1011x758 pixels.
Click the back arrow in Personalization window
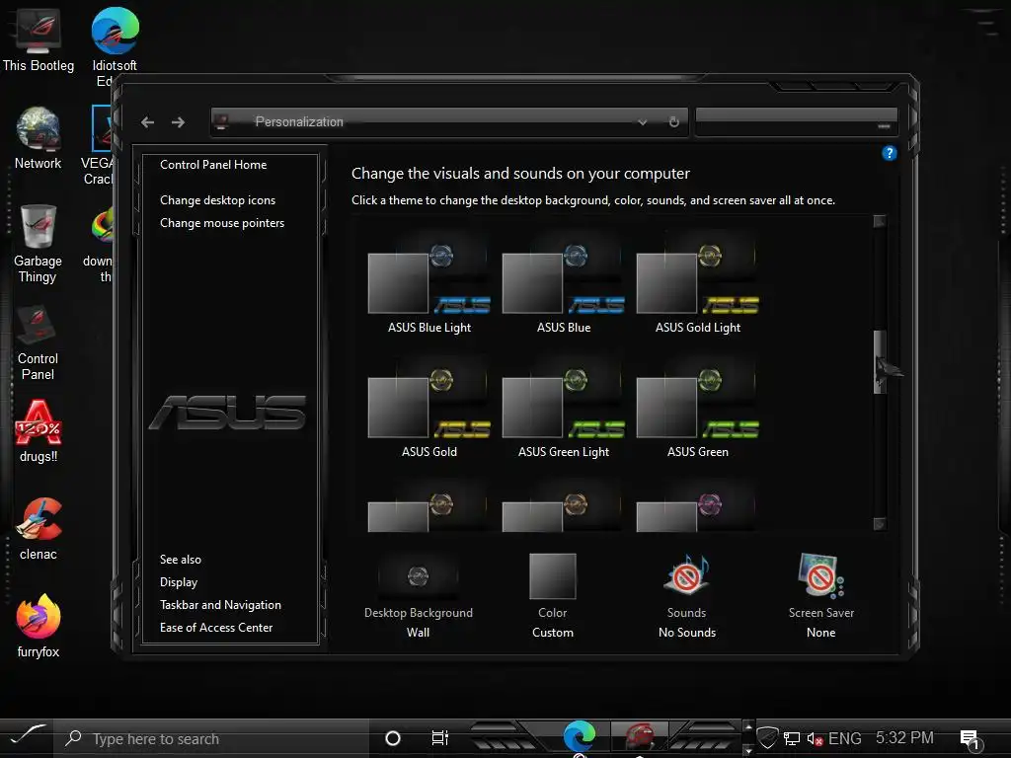(148, 121)
